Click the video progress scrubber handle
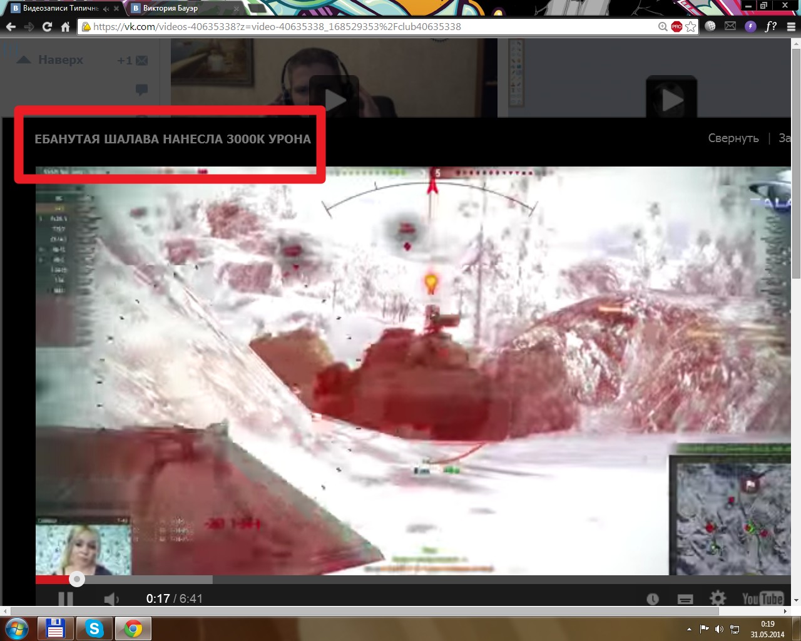801x641 pixels. click(x=76, y=579)
